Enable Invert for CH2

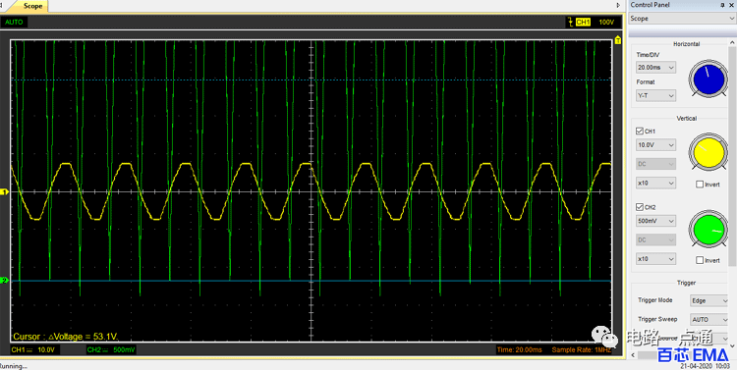click(x=700, y=260)
